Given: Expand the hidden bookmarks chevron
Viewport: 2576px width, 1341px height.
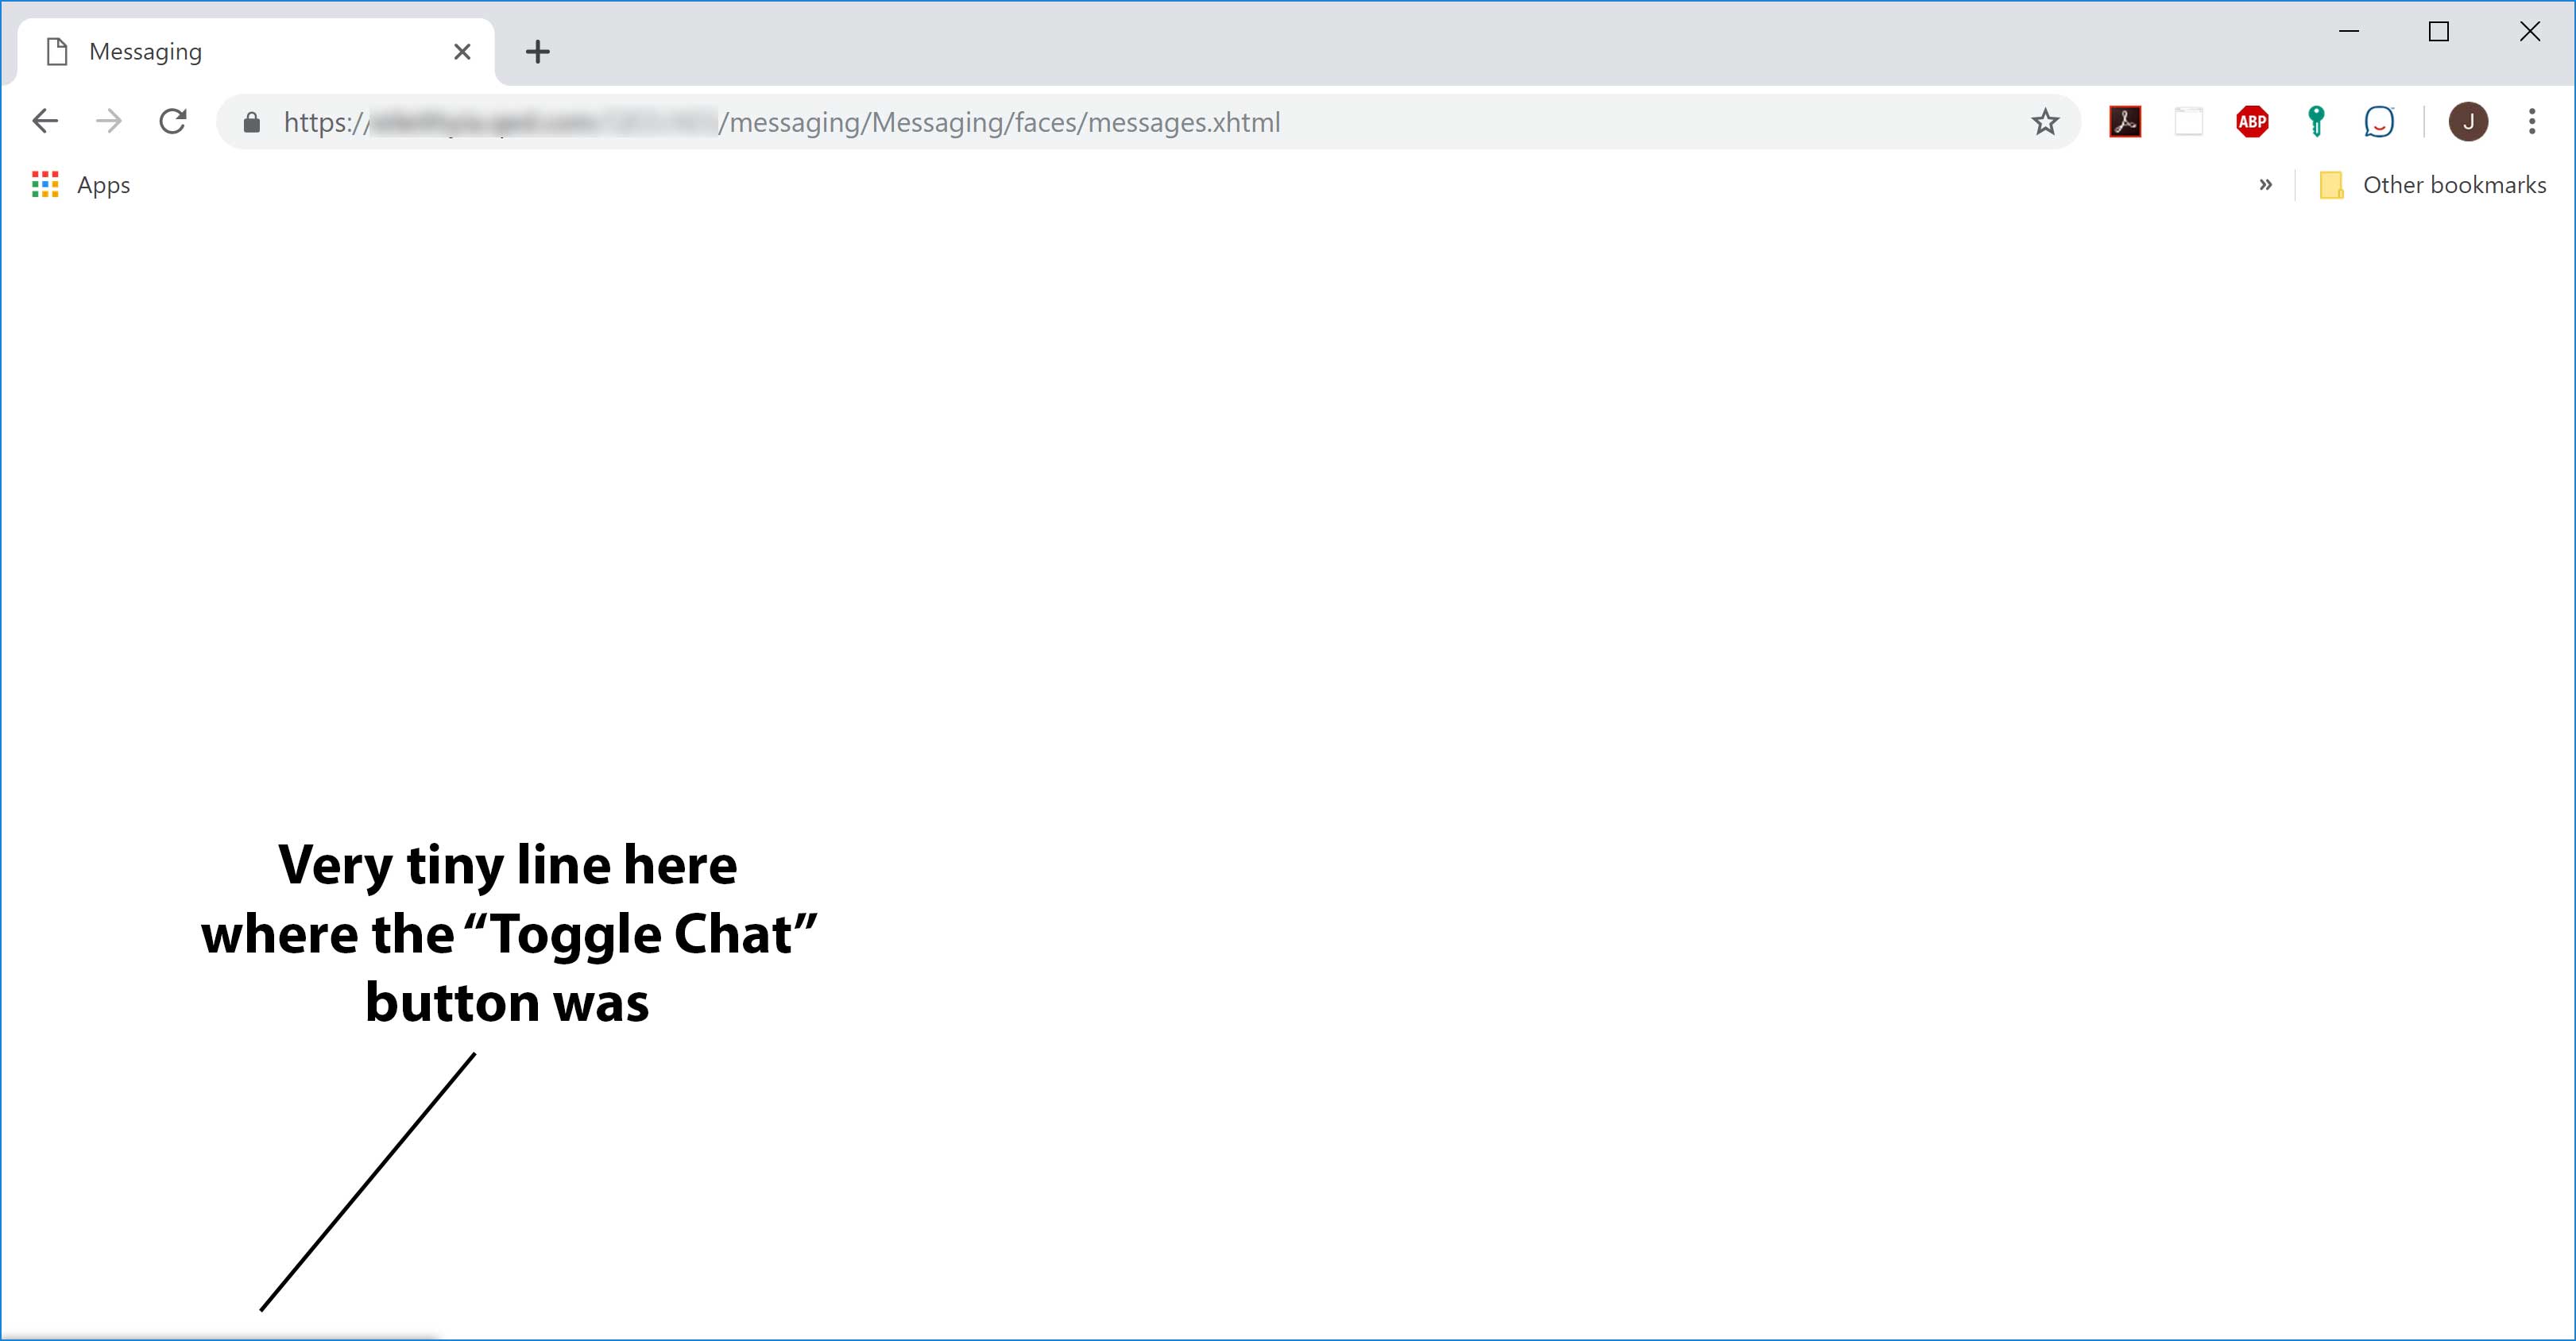Looking at the screenshot, I should [2265, 184].
